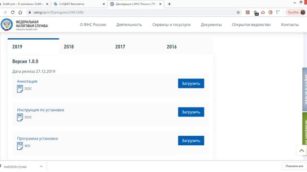Open the Открытое ведомство menu
The height and width of the screenshot is (172, 307).
pyautogui.click(x=251, y=24)
